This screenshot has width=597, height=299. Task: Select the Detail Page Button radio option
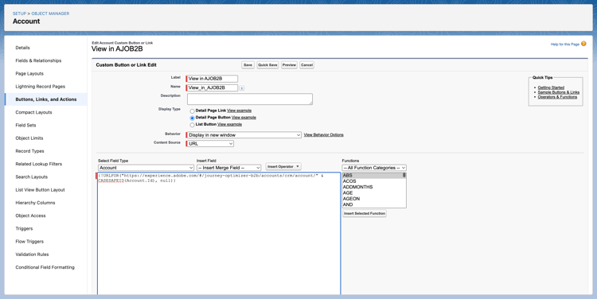[193, 118]
